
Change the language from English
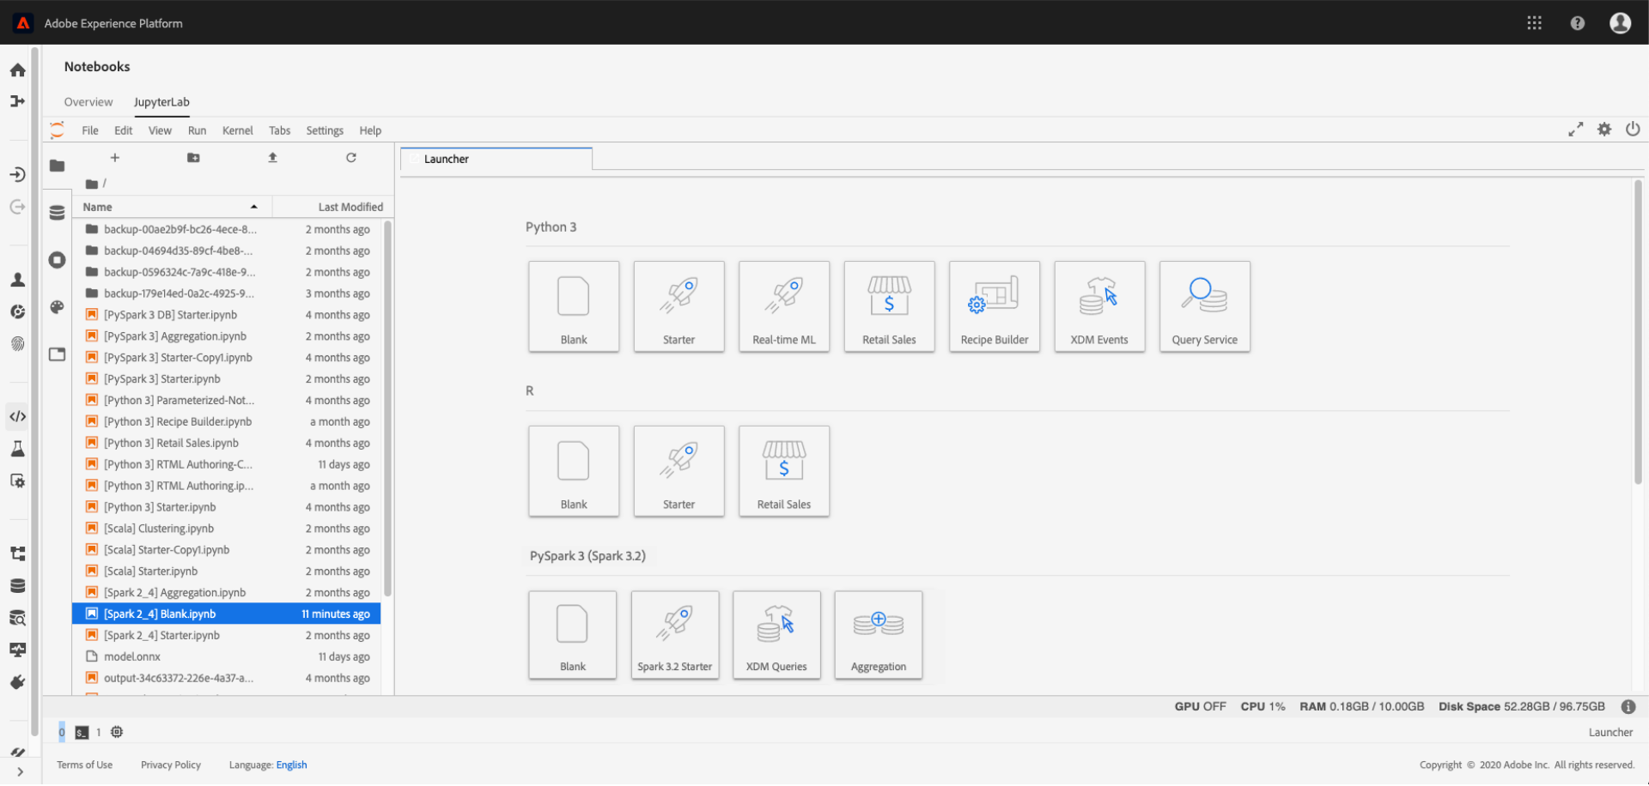[292, 765]
